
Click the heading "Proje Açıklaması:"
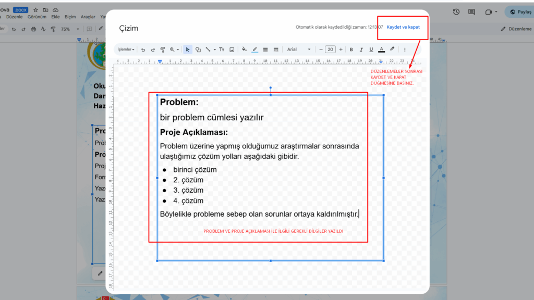pos(194,132)
